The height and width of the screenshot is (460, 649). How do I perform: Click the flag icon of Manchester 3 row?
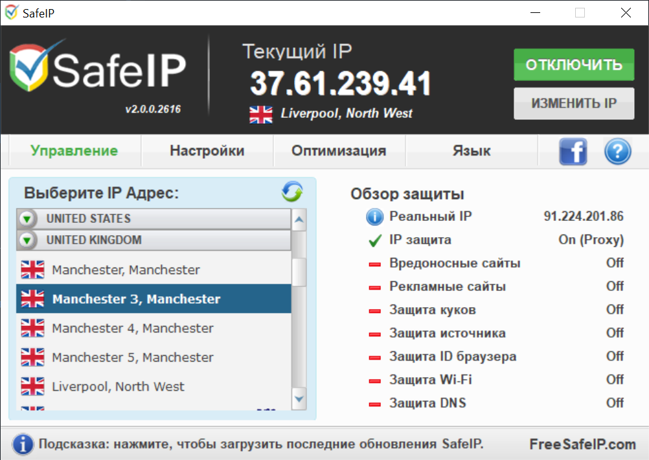[x=32, y=299]
